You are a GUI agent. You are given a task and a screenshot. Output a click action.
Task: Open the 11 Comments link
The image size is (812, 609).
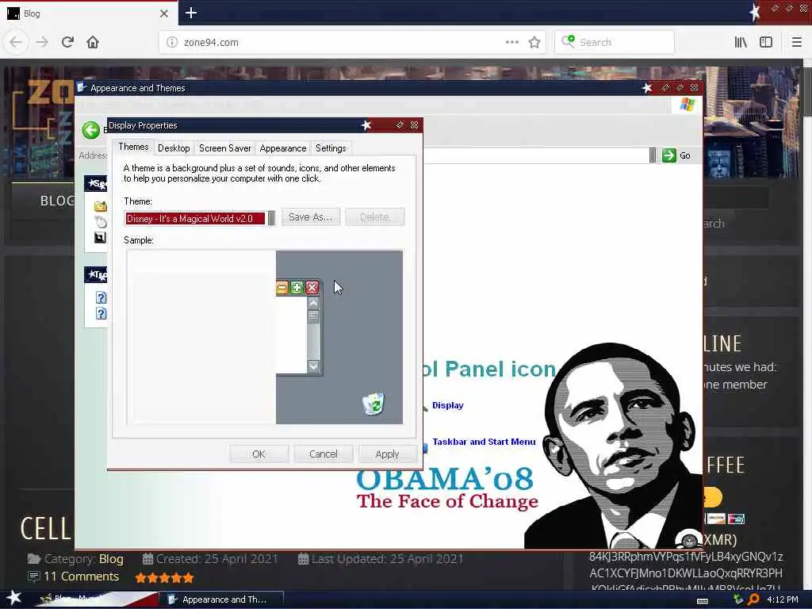click(x=81, y=576)
